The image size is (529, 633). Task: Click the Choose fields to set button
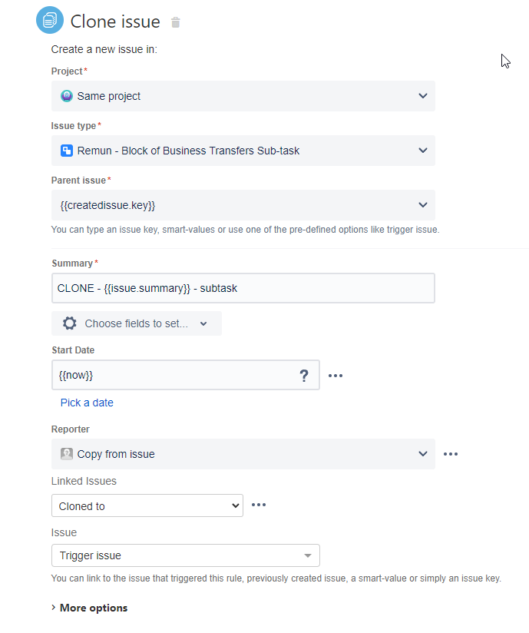(x=137, y=323)
